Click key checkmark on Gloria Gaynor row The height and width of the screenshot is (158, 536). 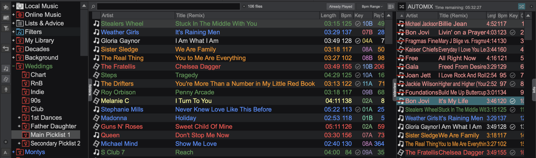358,41
